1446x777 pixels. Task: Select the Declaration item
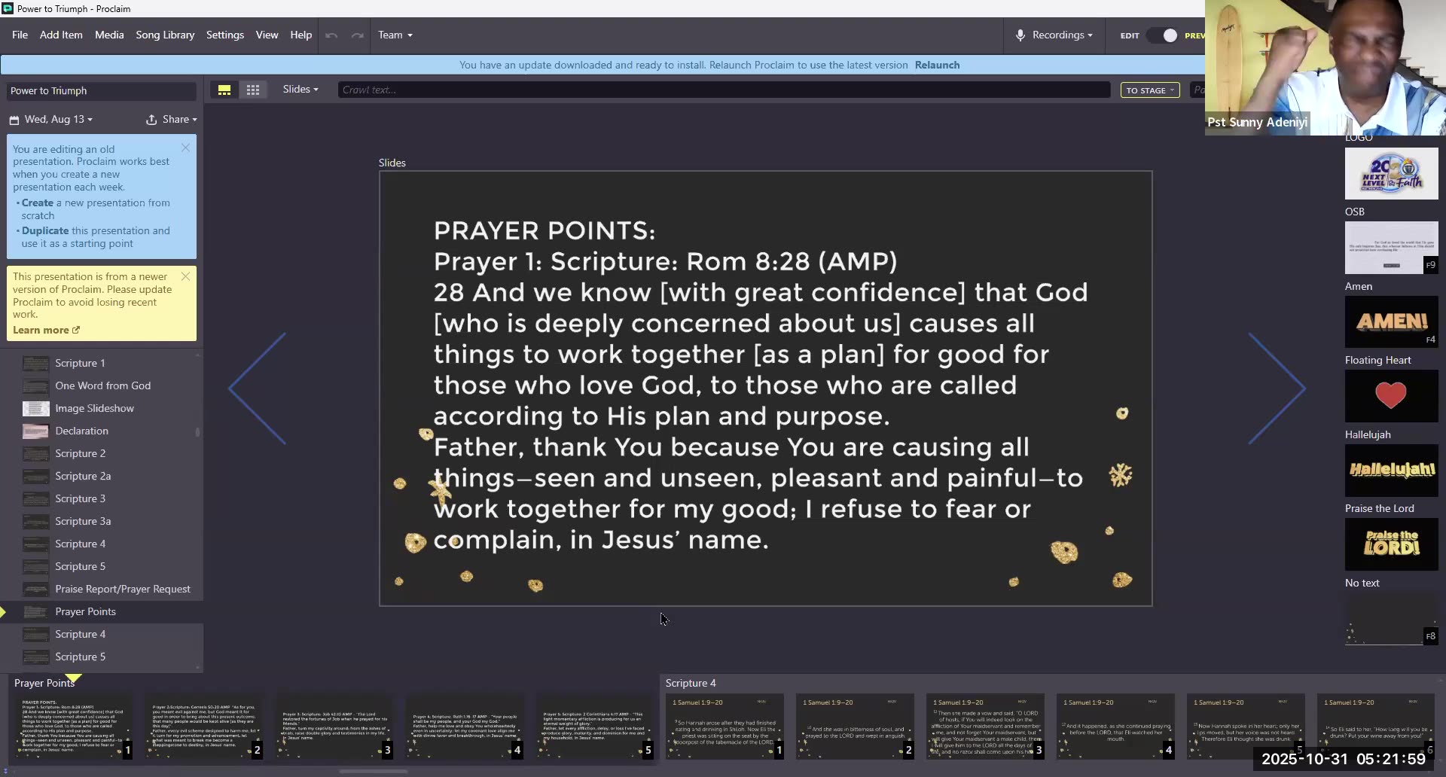102,431
